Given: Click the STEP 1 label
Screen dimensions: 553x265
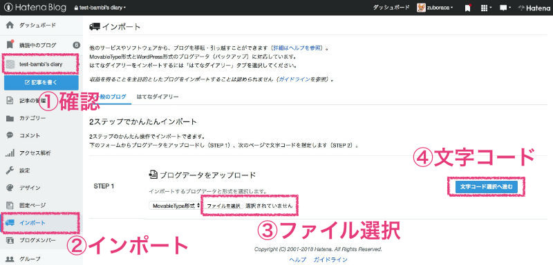Looking at the screenshot, I should 104,186.
